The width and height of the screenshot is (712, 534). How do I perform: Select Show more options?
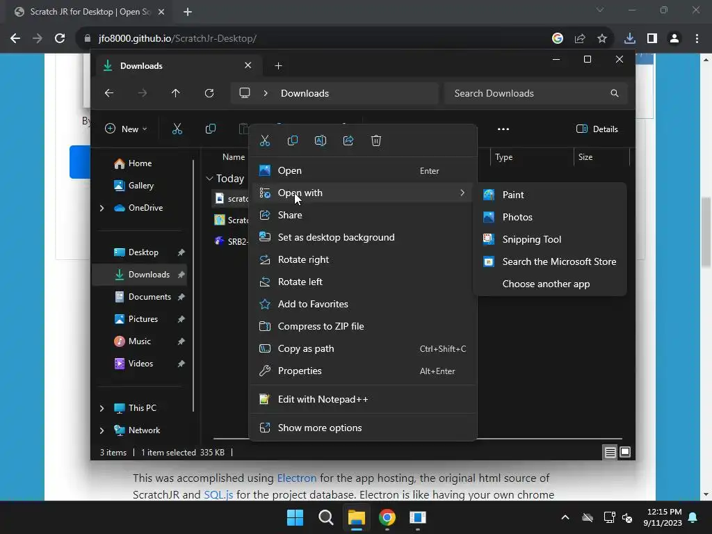point(363,428)
